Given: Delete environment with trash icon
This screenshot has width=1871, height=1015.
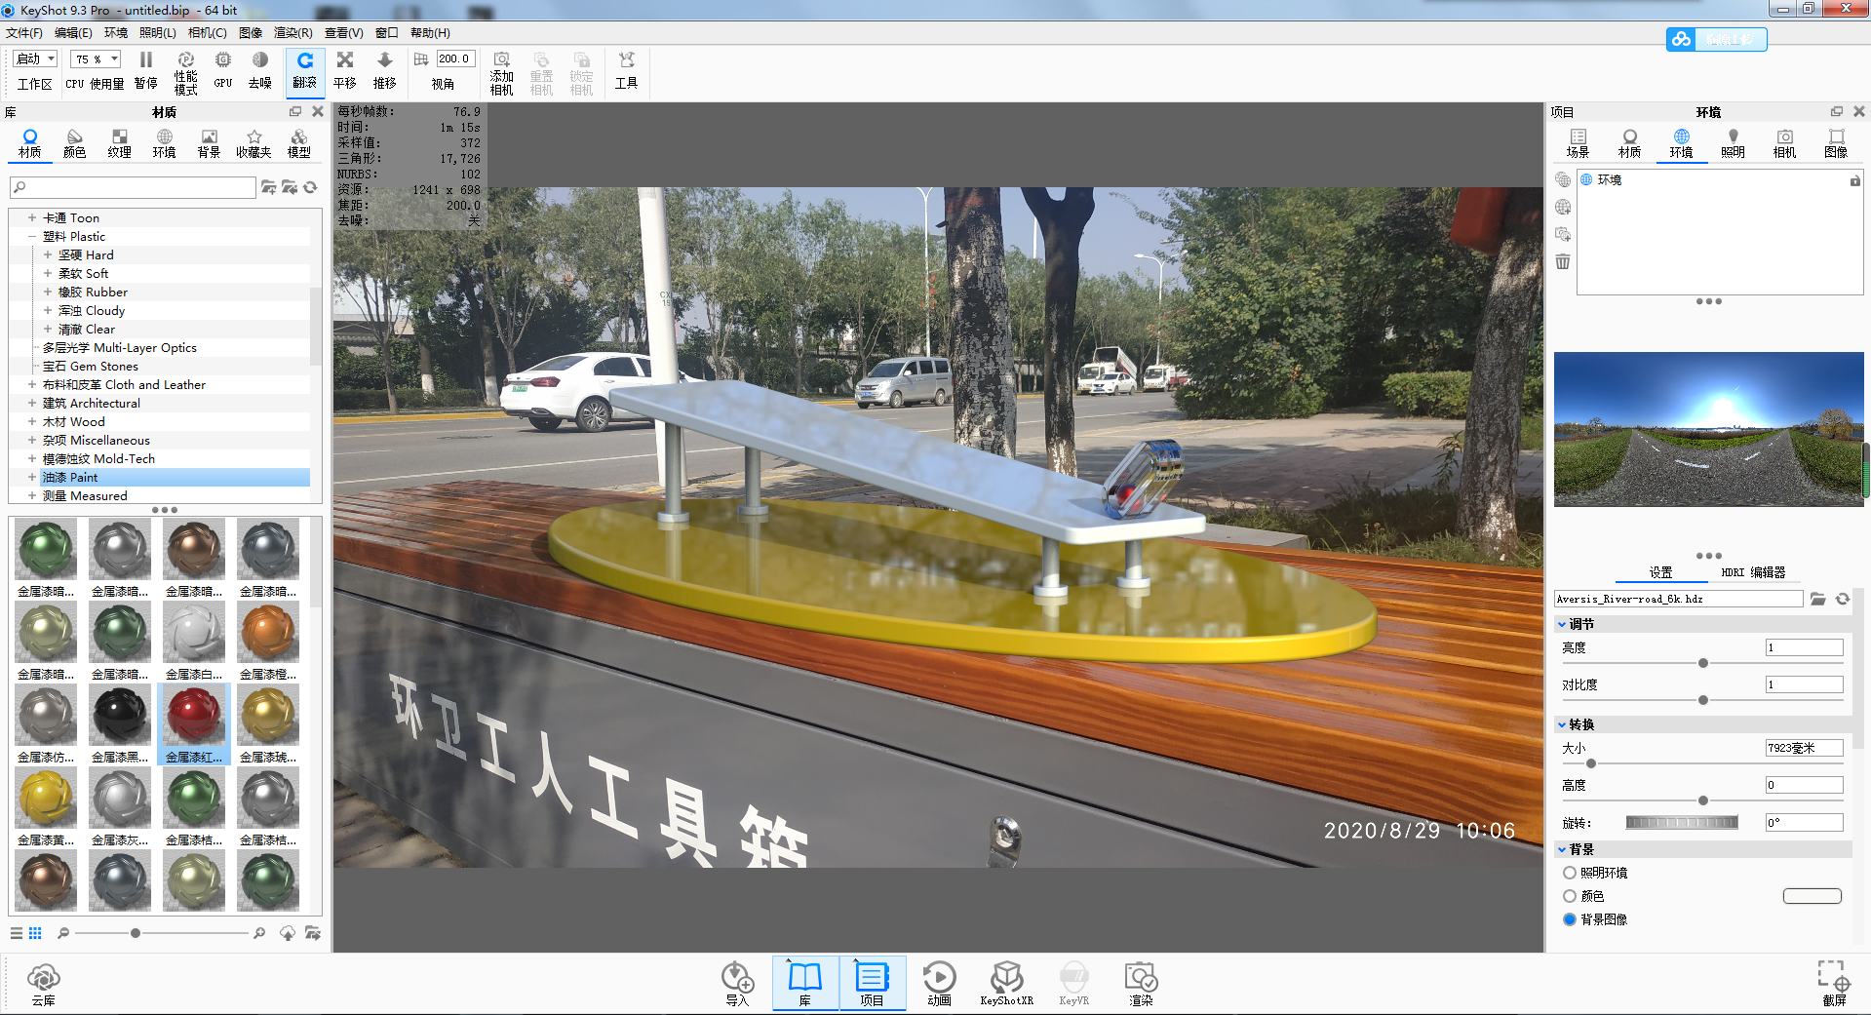Looking at the screenshot, I should [x=1563, y=261].
